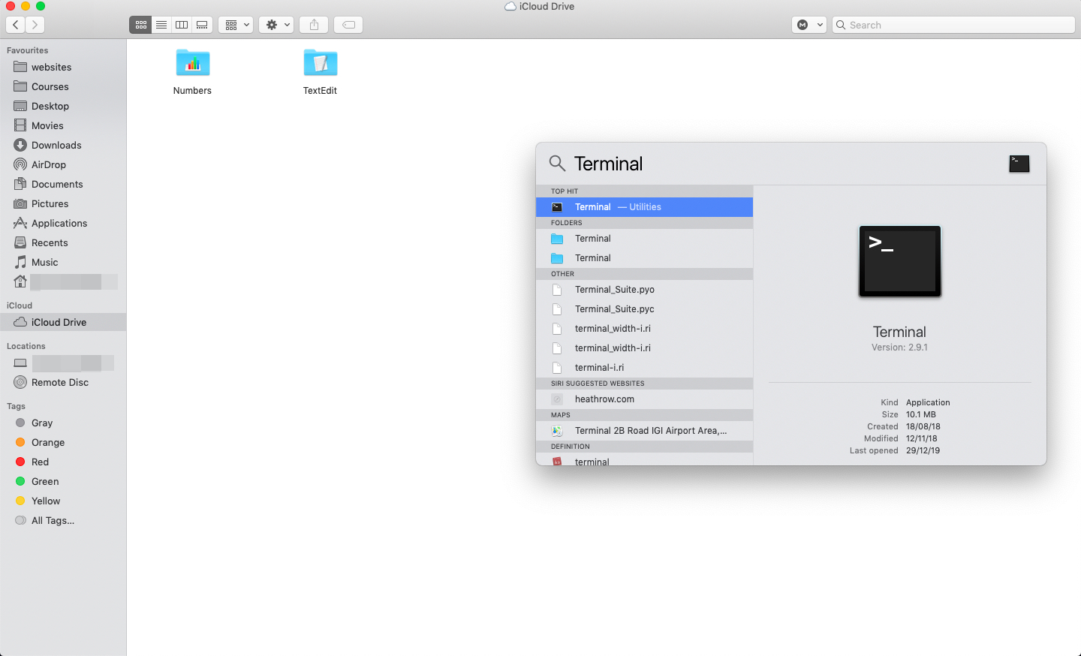Open the gear Action menu dropdown

[276, 25]
